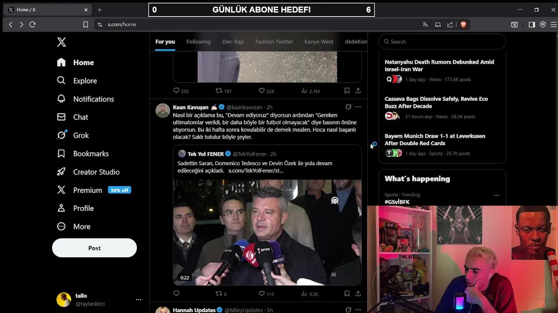The width and height of the screenshot is (558, 313).
Task: Open the Kanye West tab
Action: click(x=319, y=42)
